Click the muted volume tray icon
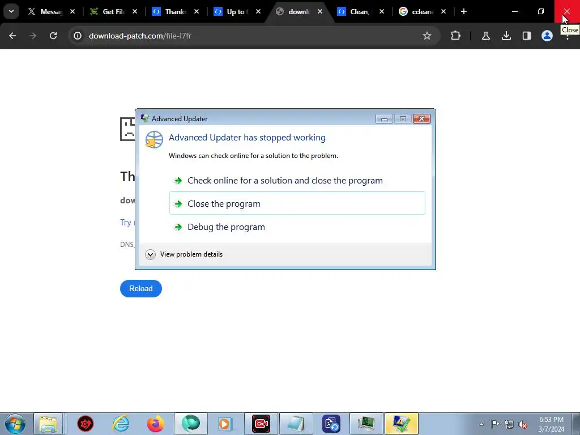 tap(523, 424)
